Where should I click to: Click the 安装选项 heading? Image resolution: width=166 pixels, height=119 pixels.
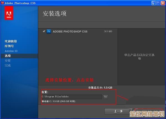click(55, 14)
